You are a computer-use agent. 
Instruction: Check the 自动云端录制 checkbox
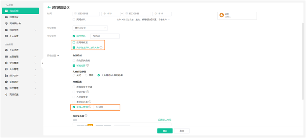[x=74, y=61]
